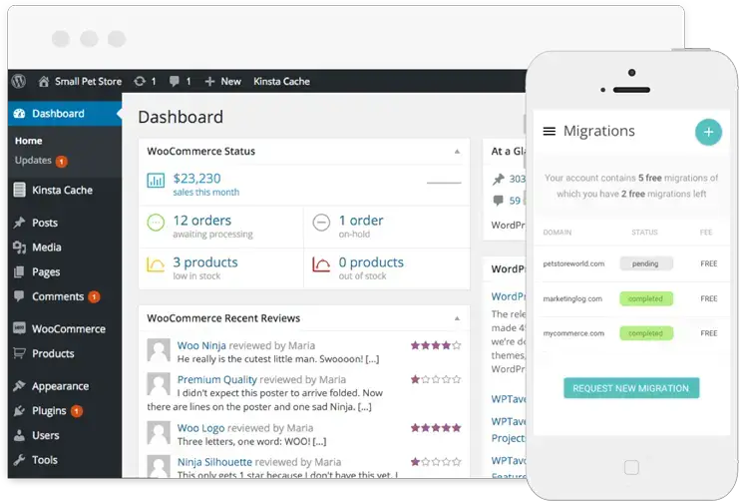Click the completed badge for mycommerce.com
Viewport: 748px width, 502px height.
click(x=646, y=333)
